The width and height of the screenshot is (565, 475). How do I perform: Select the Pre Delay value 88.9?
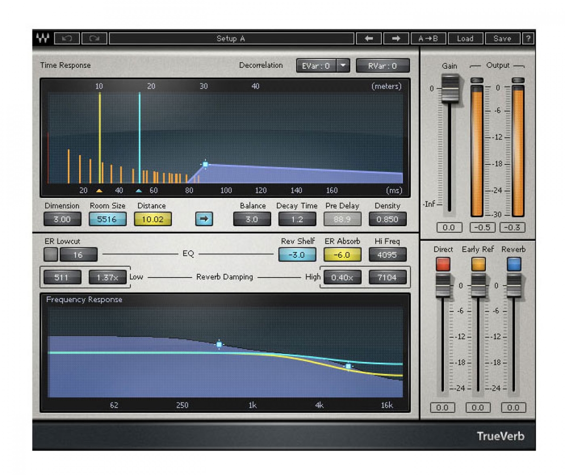pyautogui.click(x=342, y=219)
